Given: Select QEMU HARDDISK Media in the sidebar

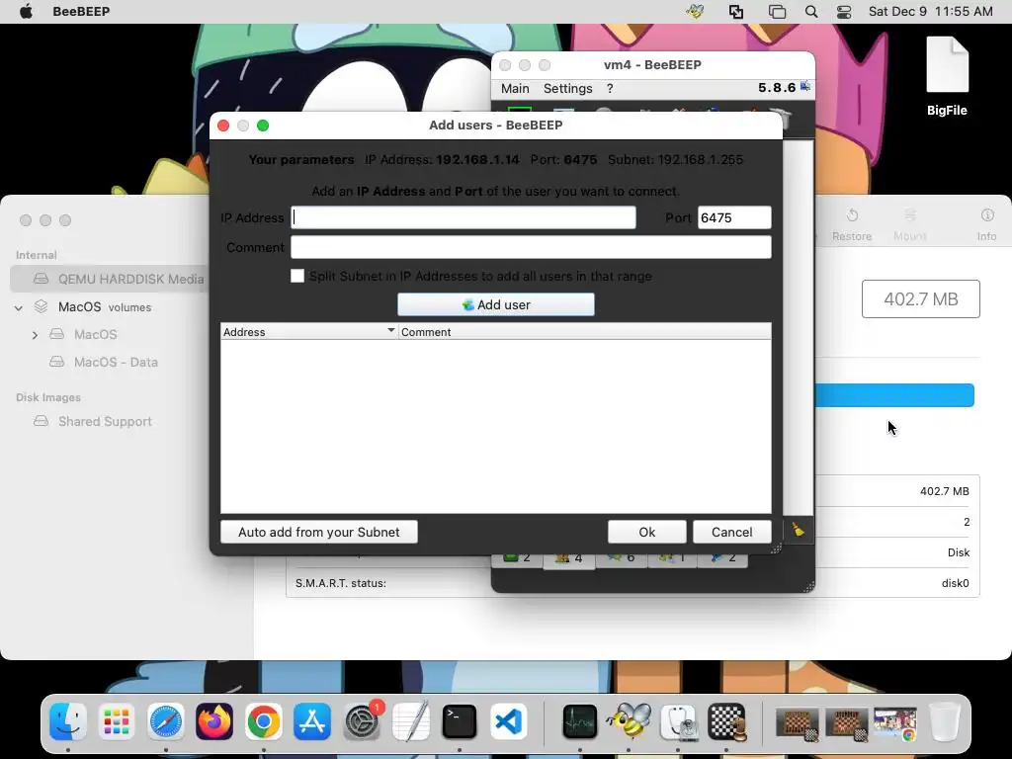Looking at the screenshot, I should pos(110,279).
